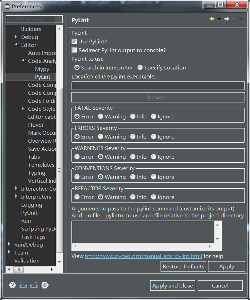Select Validation in preferences tree
The image size is (250, 300).
pyautogui.click(x=27, y=260)
